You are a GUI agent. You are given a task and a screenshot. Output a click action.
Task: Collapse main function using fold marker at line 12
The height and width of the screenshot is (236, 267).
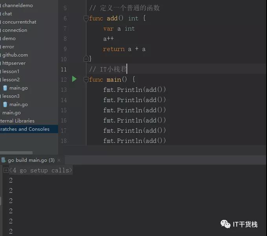[86, 80]
